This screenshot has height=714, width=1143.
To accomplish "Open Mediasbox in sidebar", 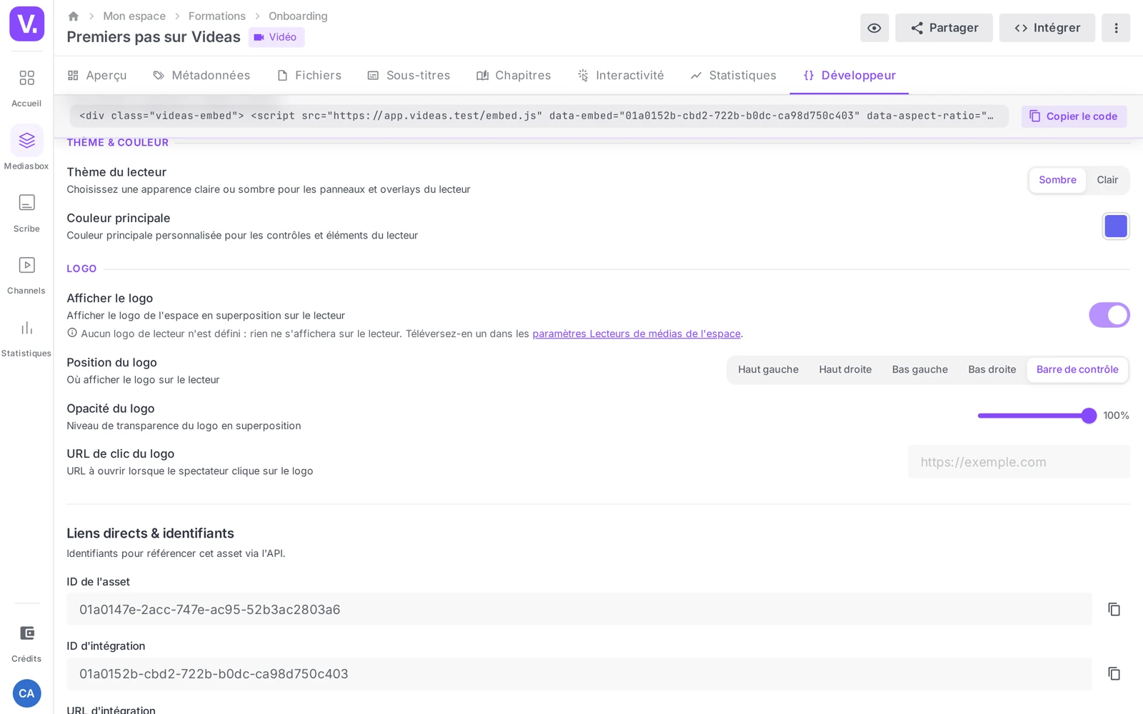I will (x=26, y=149).
